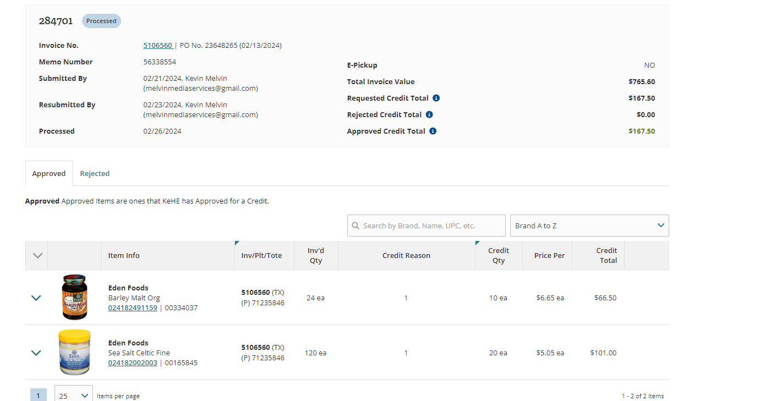Click the info icon beside Requested Credit Total
Image resolution: width=760 pixels, height=401 pixels.
[436, 98]
